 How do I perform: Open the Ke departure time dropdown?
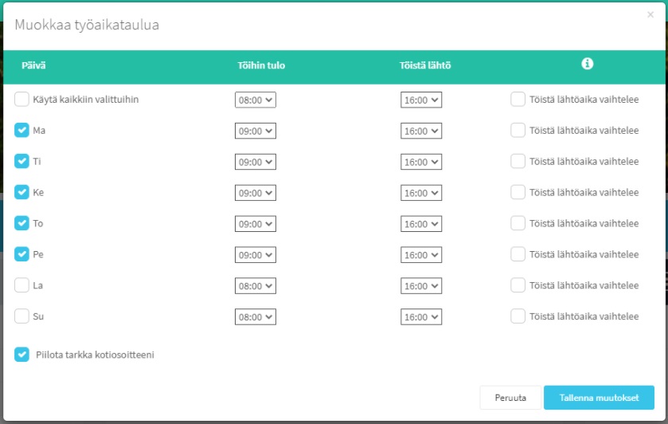coord(420,193)
